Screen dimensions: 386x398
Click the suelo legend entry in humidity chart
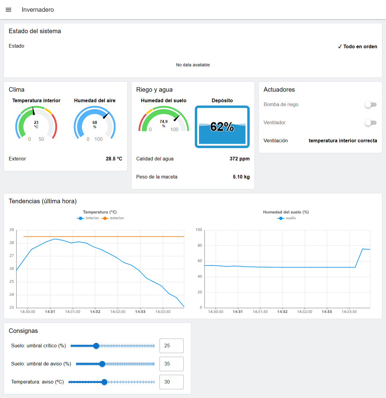coord(286,218)
